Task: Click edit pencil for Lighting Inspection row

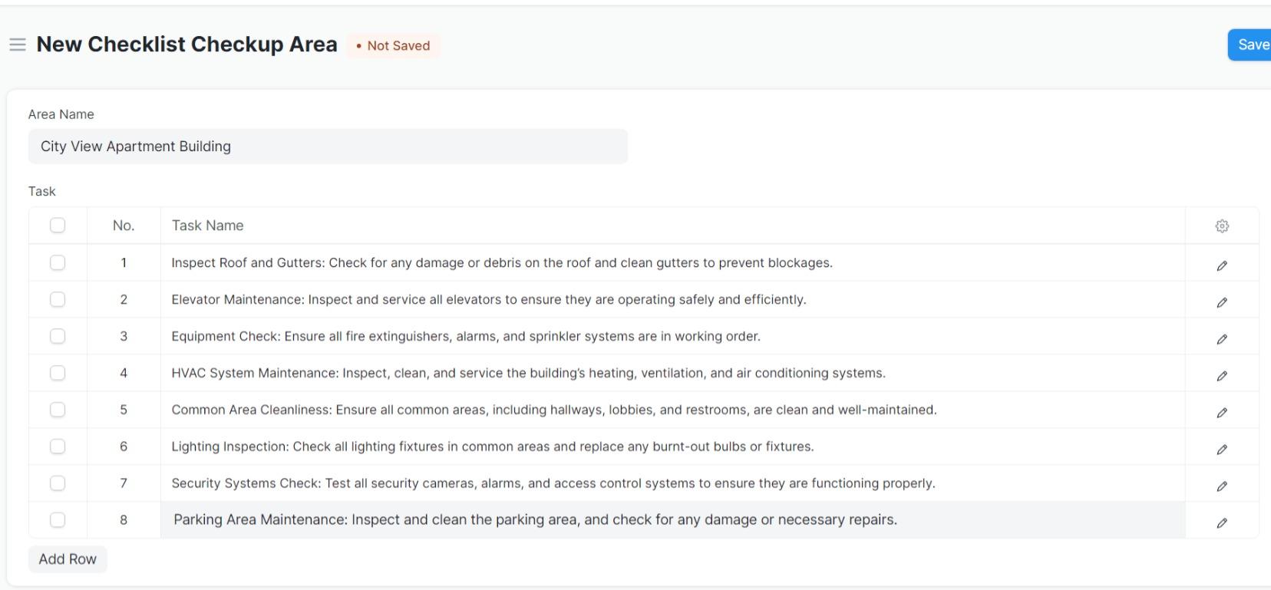Action: 1222,450
